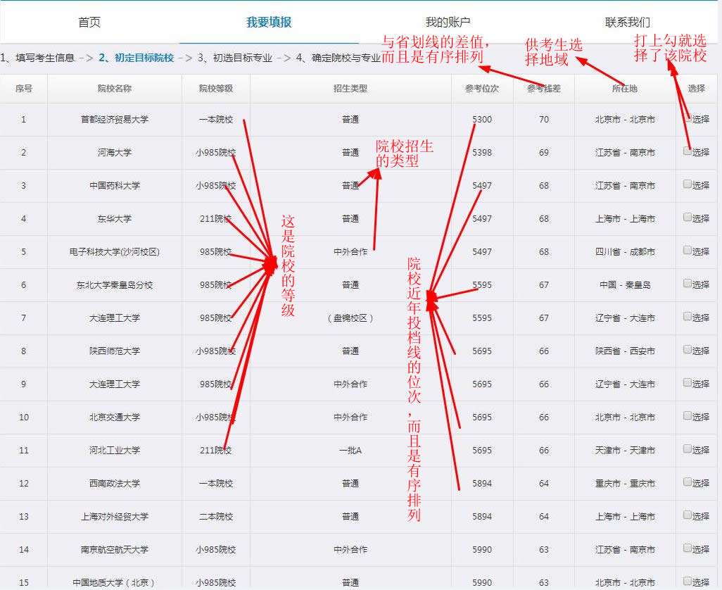722x590 pixels.
Task: Click school name 东华大学
Action: pyautogui.click(x=115, y=219)
